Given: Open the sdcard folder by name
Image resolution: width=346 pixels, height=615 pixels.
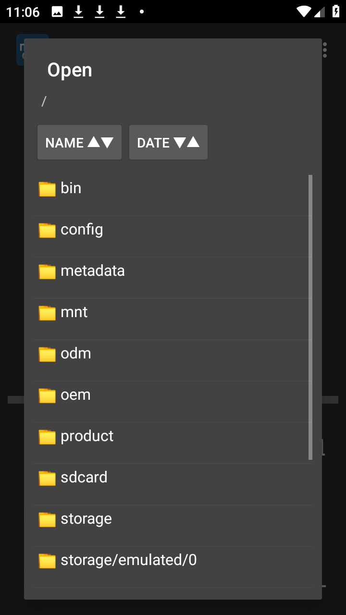Looking at the screenshot, I should point(84,478).
